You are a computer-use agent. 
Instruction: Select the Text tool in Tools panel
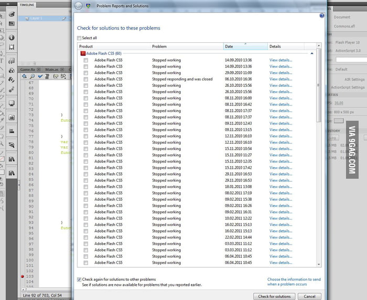2,61
